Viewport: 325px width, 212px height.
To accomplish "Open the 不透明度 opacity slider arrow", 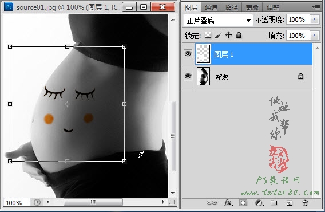I will (x=314, y=19).
